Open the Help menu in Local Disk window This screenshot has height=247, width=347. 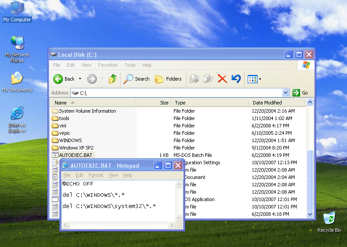pos(147,65)
